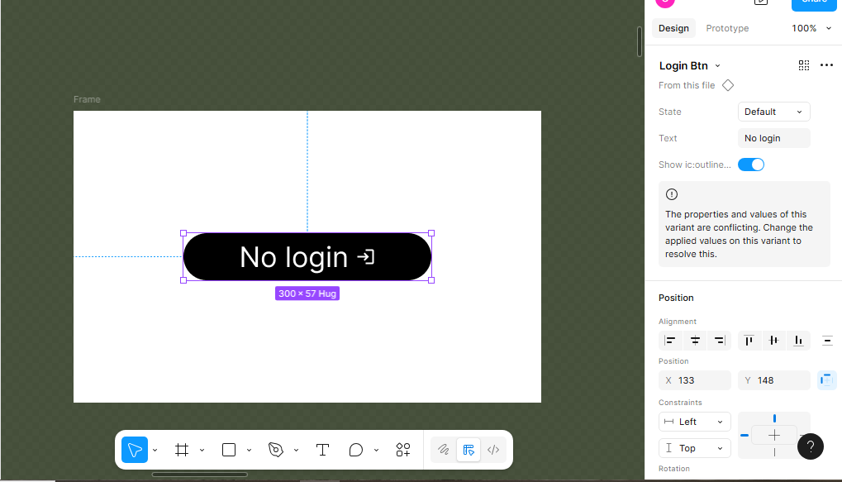This screenshot has height=482, width=842.
Task: Select the Rectangle shape tool
Action: [x=229, y=450]
